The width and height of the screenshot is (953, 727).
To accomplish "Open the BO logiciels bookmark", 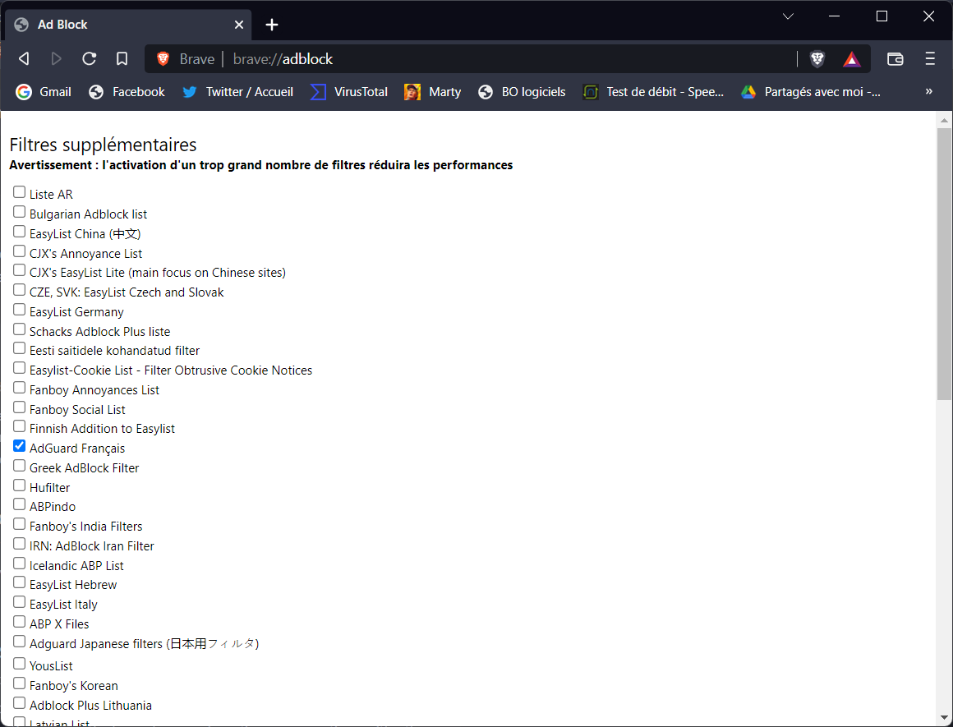I will [x=522, y=92].
